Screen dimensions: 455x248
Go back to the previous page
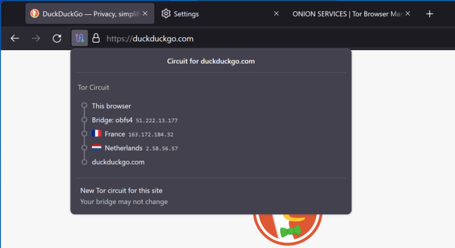(15, 38)
